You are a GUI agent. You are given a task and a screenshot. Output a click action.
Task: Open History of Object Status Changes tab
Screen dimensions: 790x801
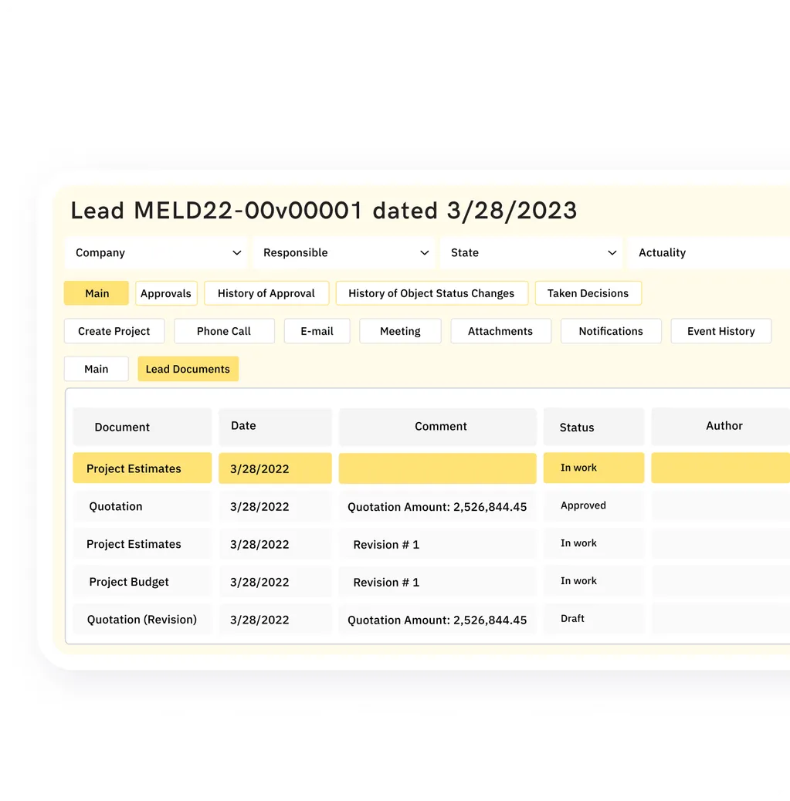pos(432,293)
